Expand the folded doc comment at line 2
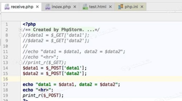 (x=20, y=30)
